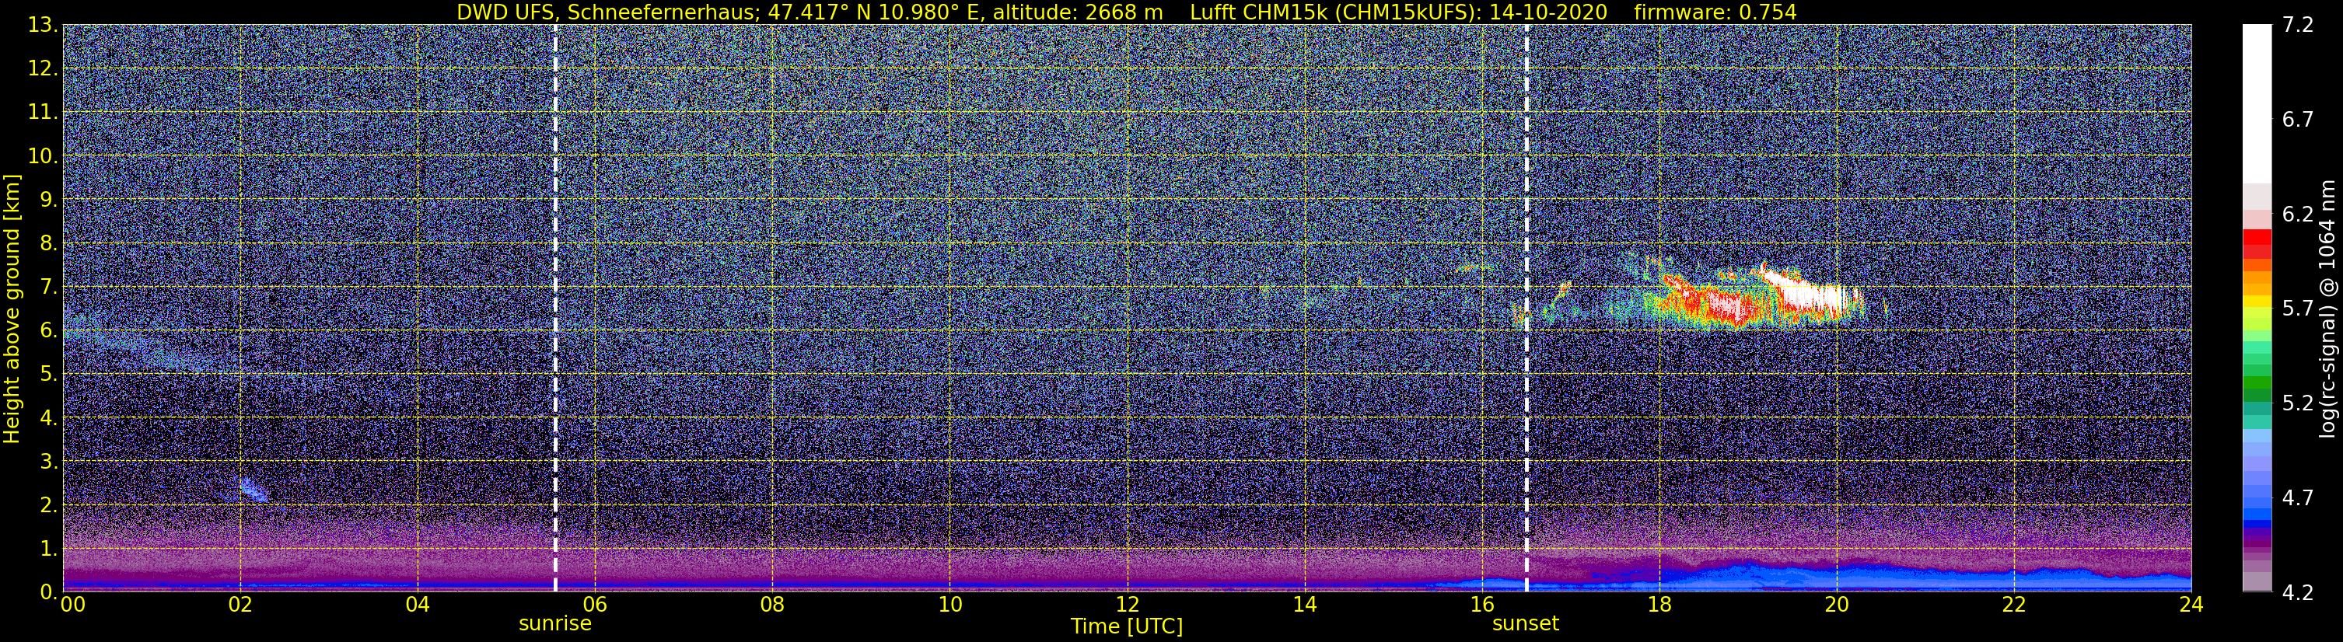Select the white region of the colorbar

pos(2257,105)
